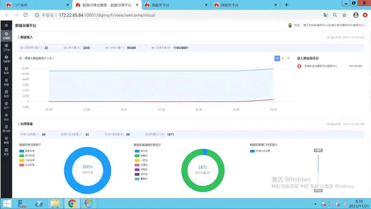Viewport: 371px width, 209px height.
Task: Open 安全 shield icon in sidebar
Action: click(x=6, y=117)
